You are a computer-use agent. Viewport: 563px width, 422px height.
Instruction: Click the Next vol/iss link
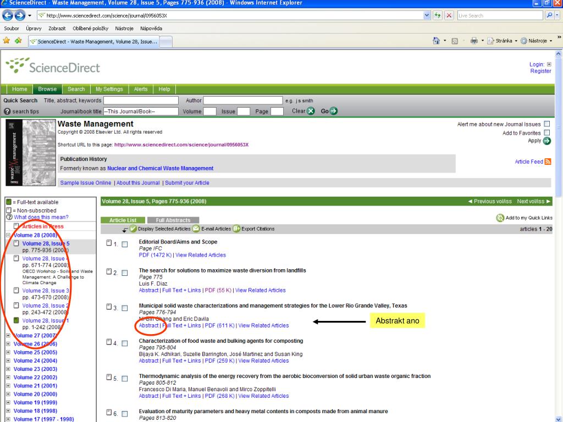[x=533, y=201]
